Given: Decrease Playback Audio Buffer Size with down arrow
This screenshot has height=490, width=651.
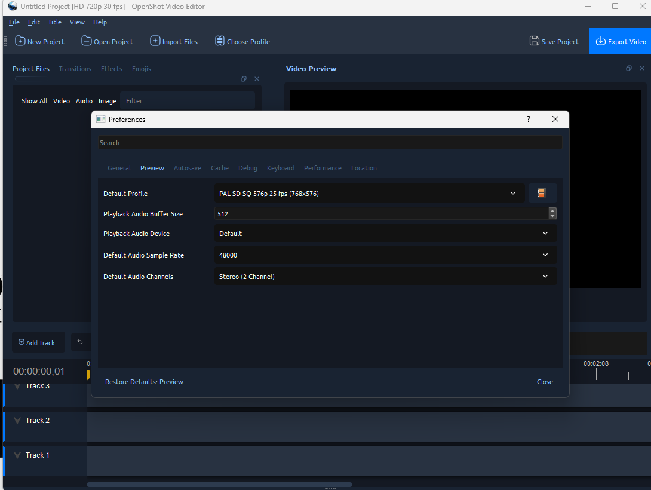Looking at the screenshot, I should (552, 216).
